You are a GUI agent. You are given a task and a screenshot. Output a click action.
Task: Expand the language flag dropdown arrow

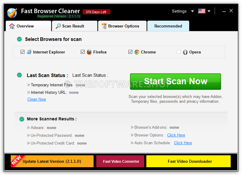pyautogui.click(x=209, y=11)
